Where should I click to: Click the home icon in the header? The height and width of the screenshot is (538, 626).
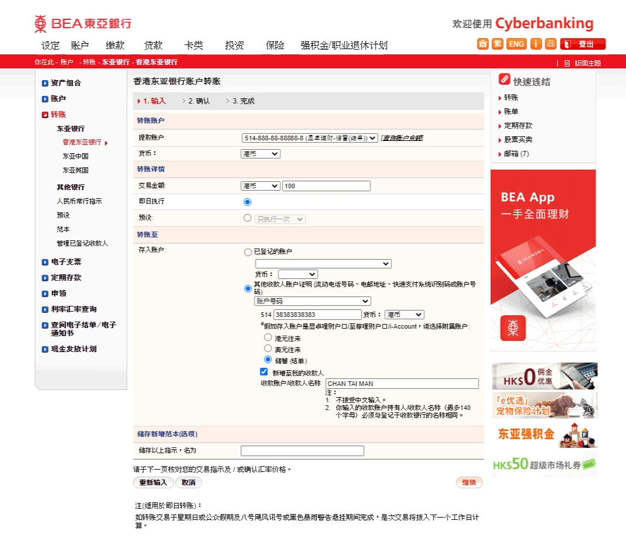point(483,44)
